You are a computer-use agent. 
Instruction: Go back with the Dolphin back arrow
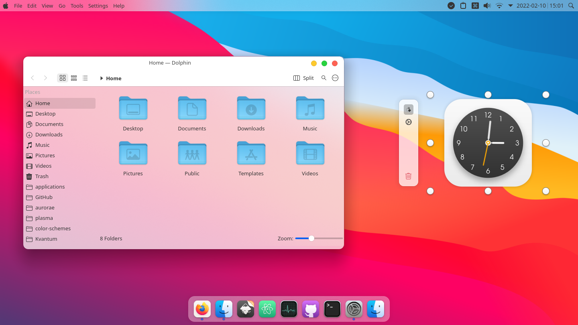point(33,78)
